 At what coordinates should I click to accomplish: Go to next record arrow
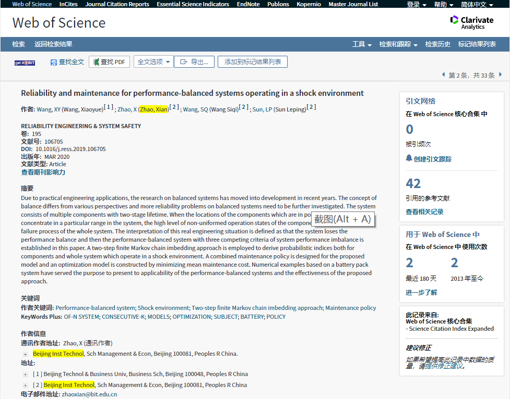click(x=500, y=74)
